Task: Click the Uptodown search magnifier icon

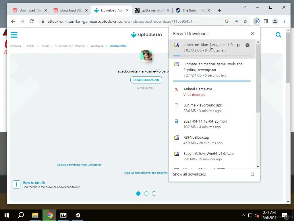Action: coord(278,35)
